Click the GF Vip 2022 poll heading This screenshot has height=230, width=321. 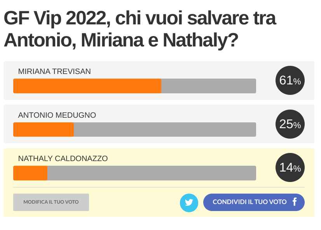point(140,29)
